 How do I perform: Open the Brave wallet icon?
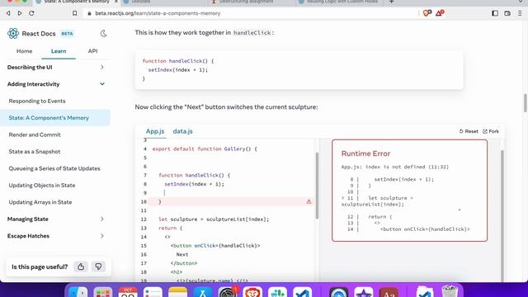507,13
